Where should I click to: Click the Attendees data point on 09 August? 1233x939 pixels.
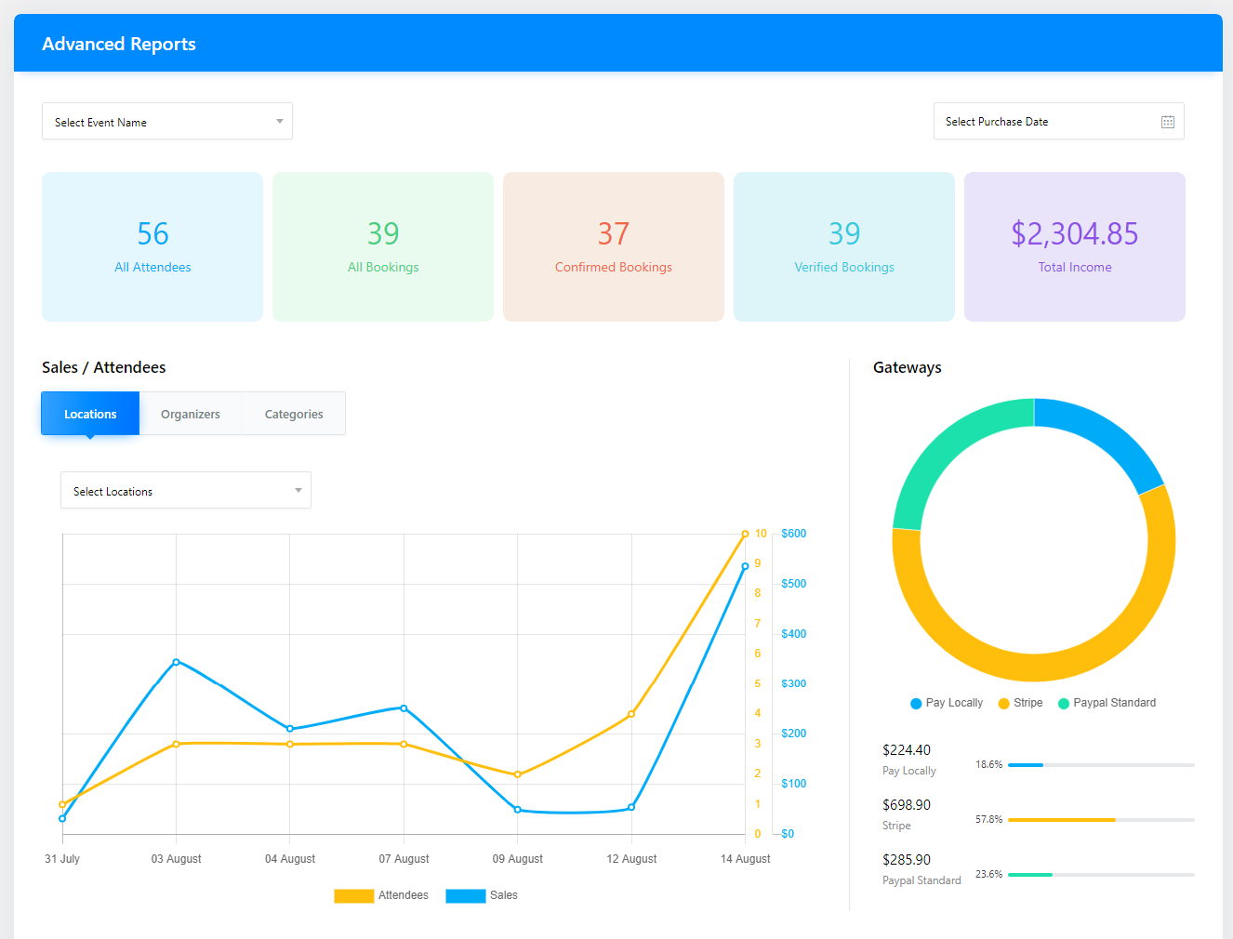pos(518,774)
